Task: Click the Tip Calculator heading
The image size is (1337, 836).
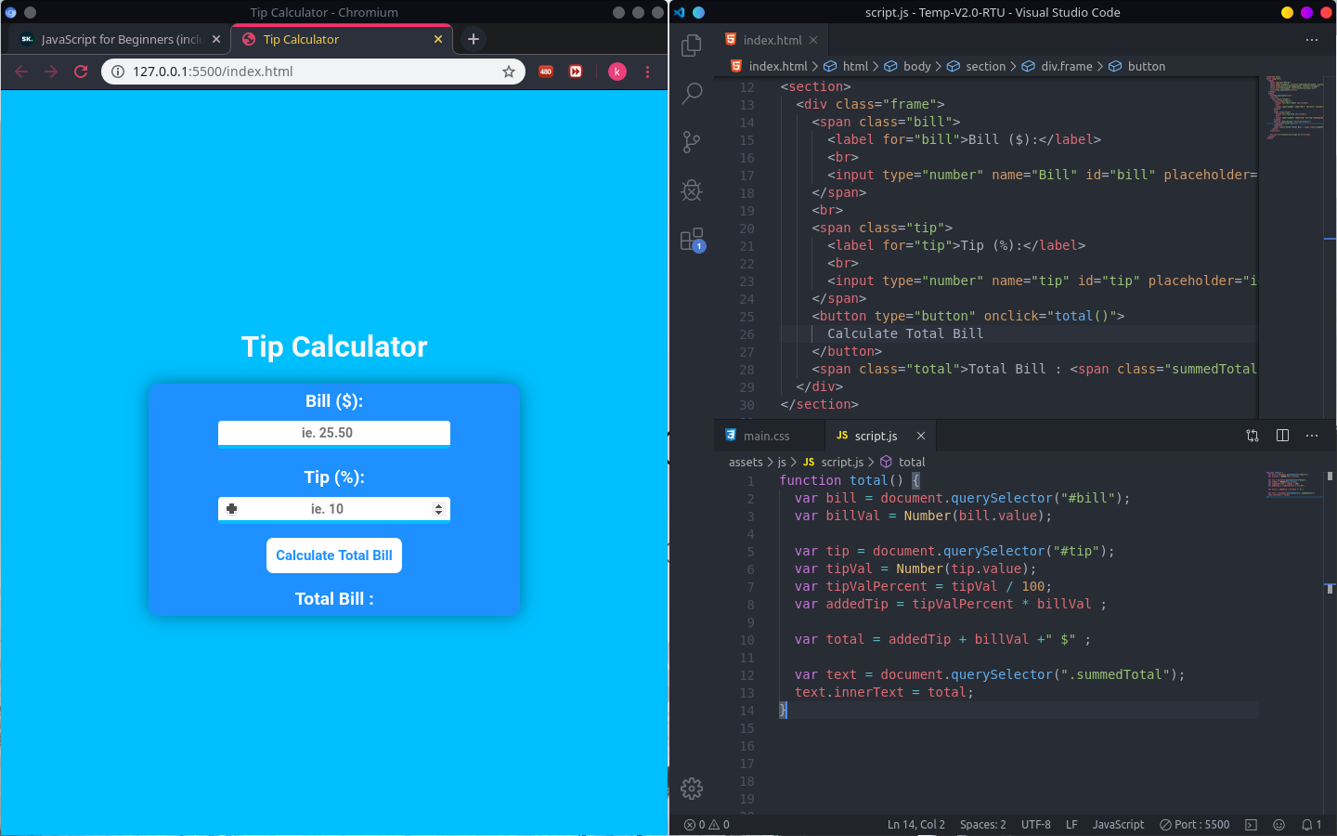Action: pyautogui.click(x=334, y=346)
